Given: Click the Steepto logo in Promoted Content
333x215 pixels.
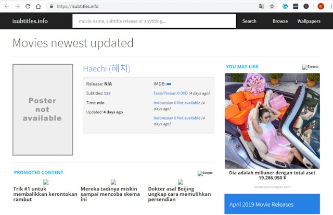Looking at the screenshot, I should pos(205,173).
